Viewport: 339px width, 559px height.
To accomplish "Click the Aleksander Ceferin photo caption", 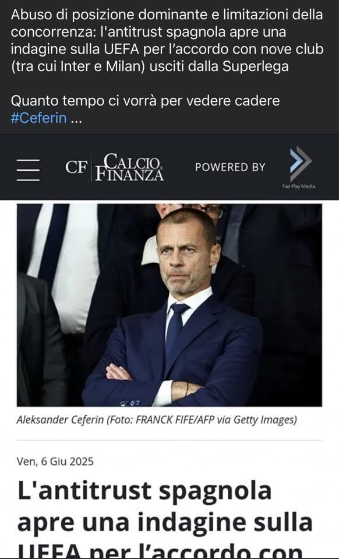I will pyautogui.click(x=157, y=420).
